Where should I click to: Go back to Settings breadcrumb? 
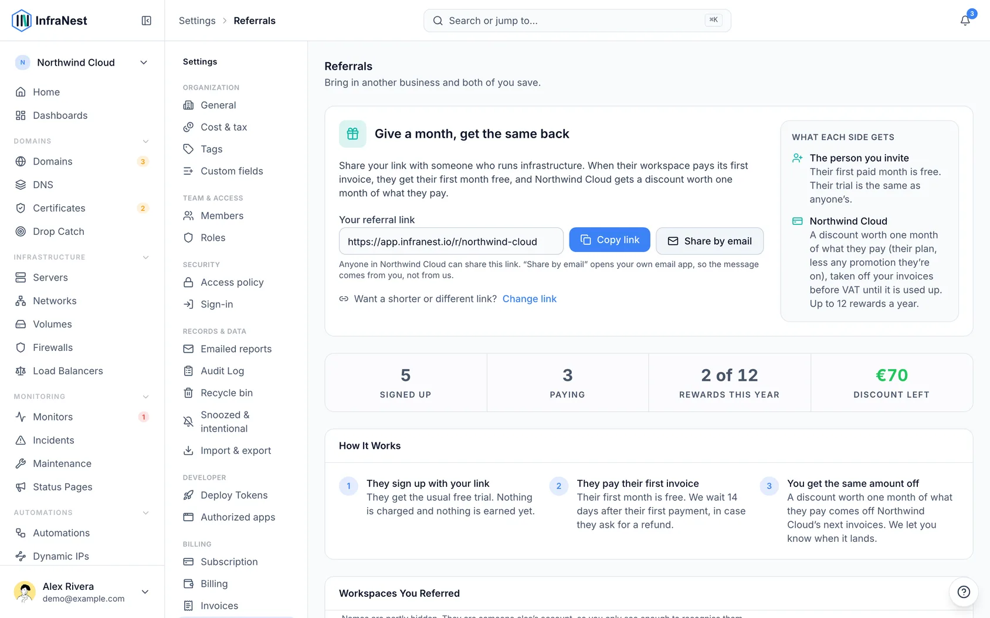pyautogui.click(x=197, y=21)
